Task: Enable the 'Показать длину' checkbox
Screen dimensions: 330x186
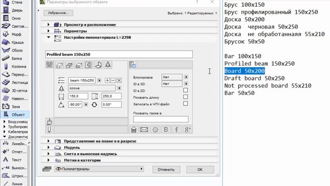Action: click(186, 97)
